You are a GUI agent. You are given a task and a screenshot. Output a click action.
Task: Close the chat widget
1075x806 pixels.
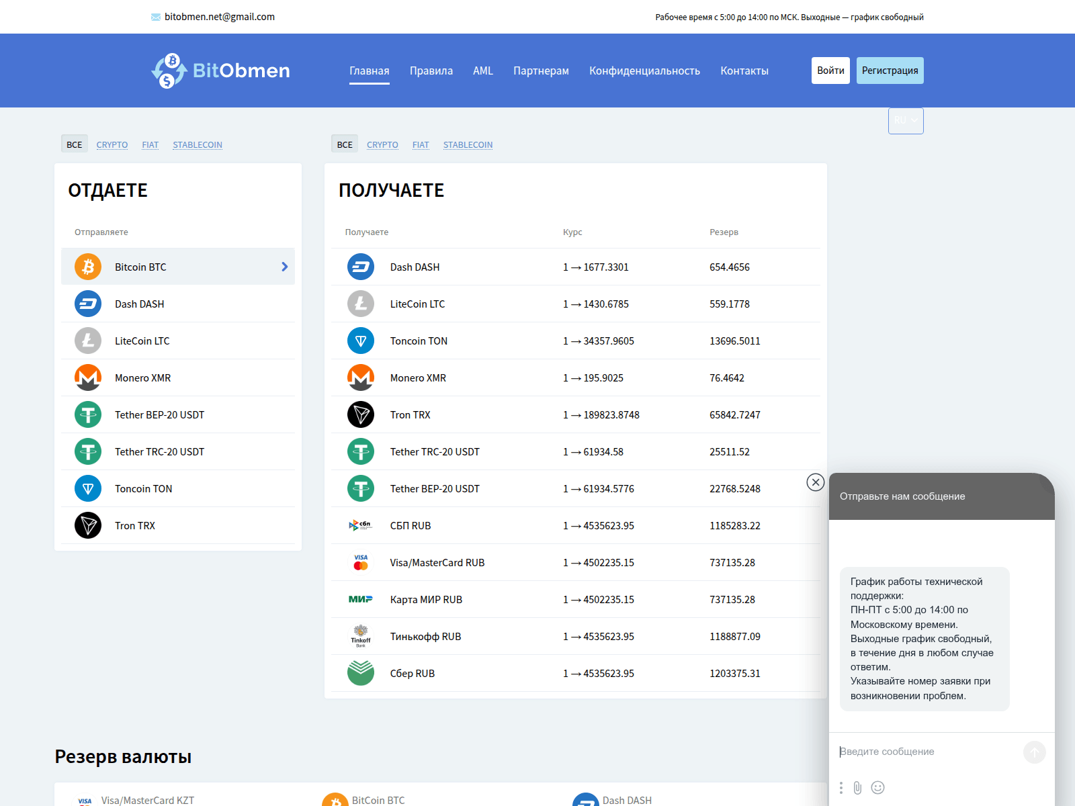(x=815, y=482)
